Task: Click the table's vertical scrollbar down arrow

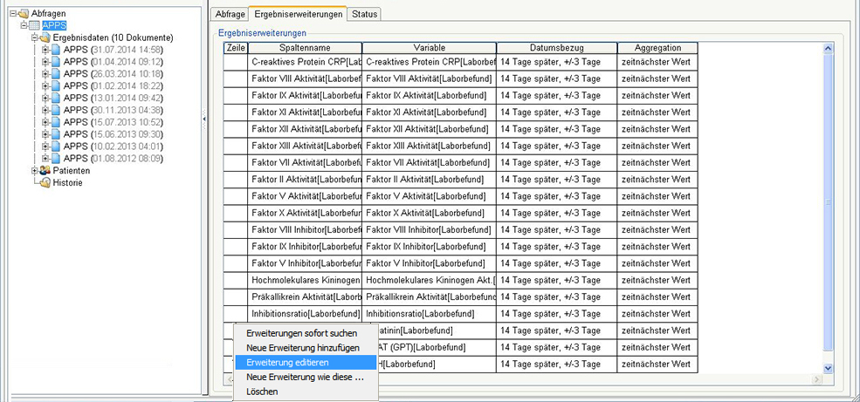Action: coord(828,369)
